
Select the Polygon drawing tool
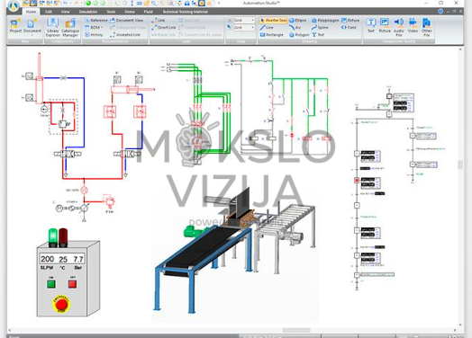(x=299, y=35)
